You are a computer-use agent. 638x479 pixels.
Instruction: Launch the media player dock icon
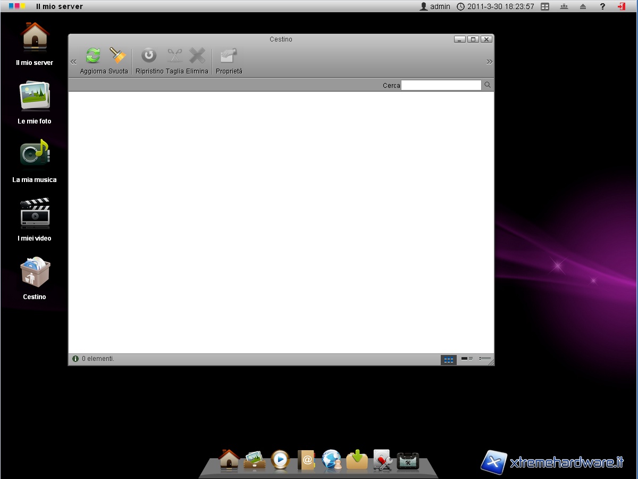tap(280, 459)
